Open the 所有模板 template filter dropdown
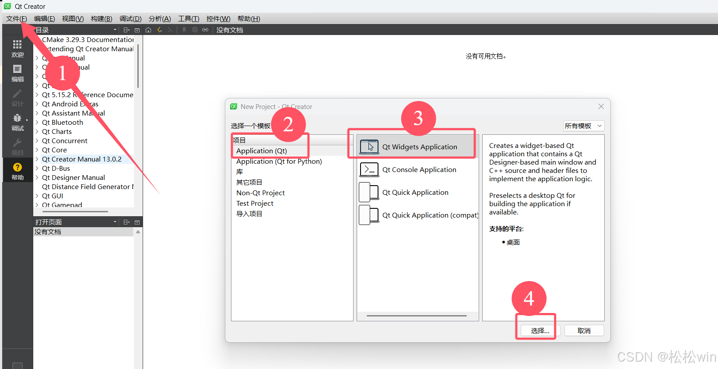 [x=584, y=126]
